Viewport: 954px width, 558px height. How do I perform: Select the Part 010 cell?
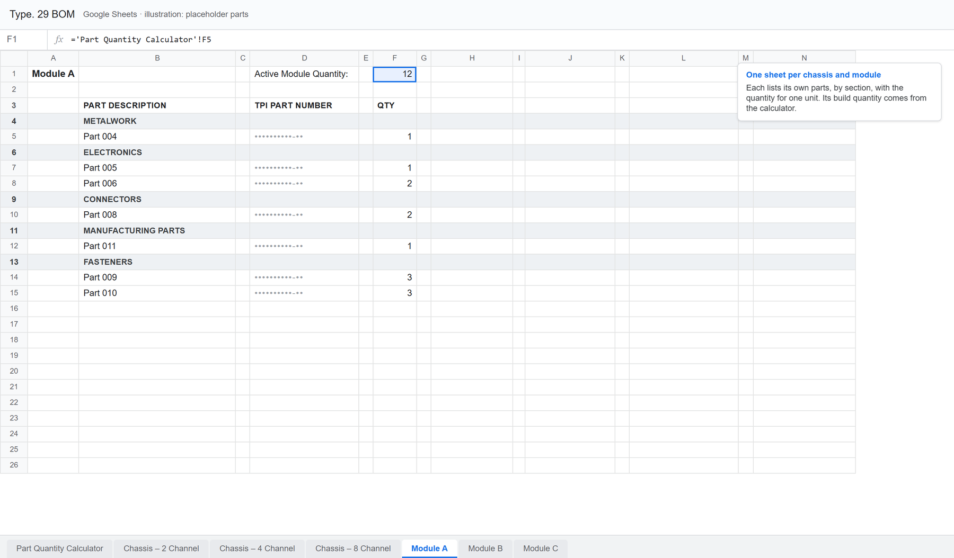pos(157,293)
